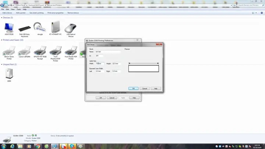Confirm the Edit Stock dialog with OK
The height and width of the screenshot is (149, 265).
point(134,89)
